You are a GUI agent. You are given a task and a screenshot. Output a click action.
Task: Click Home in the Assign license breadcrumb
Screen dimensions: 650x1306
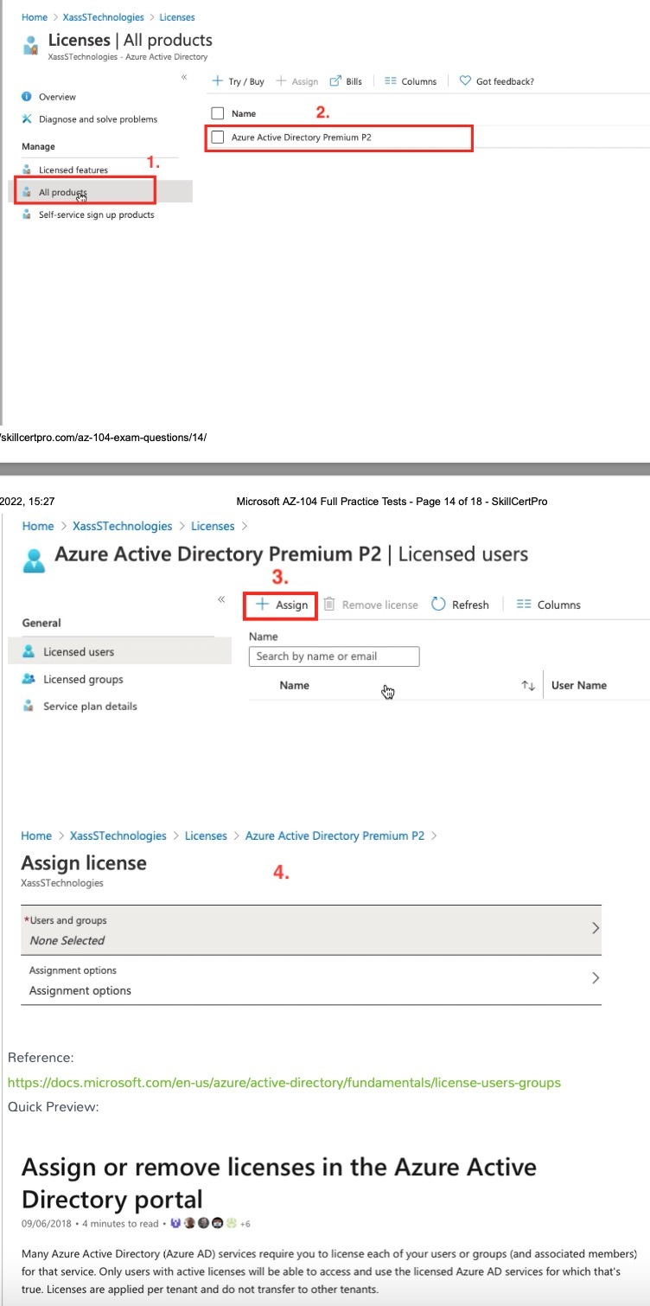(x=36, y=835)
